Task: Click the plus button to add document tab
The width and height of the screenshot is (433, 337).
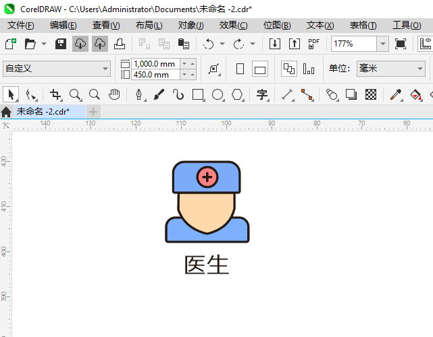Action: click(93, 112)
